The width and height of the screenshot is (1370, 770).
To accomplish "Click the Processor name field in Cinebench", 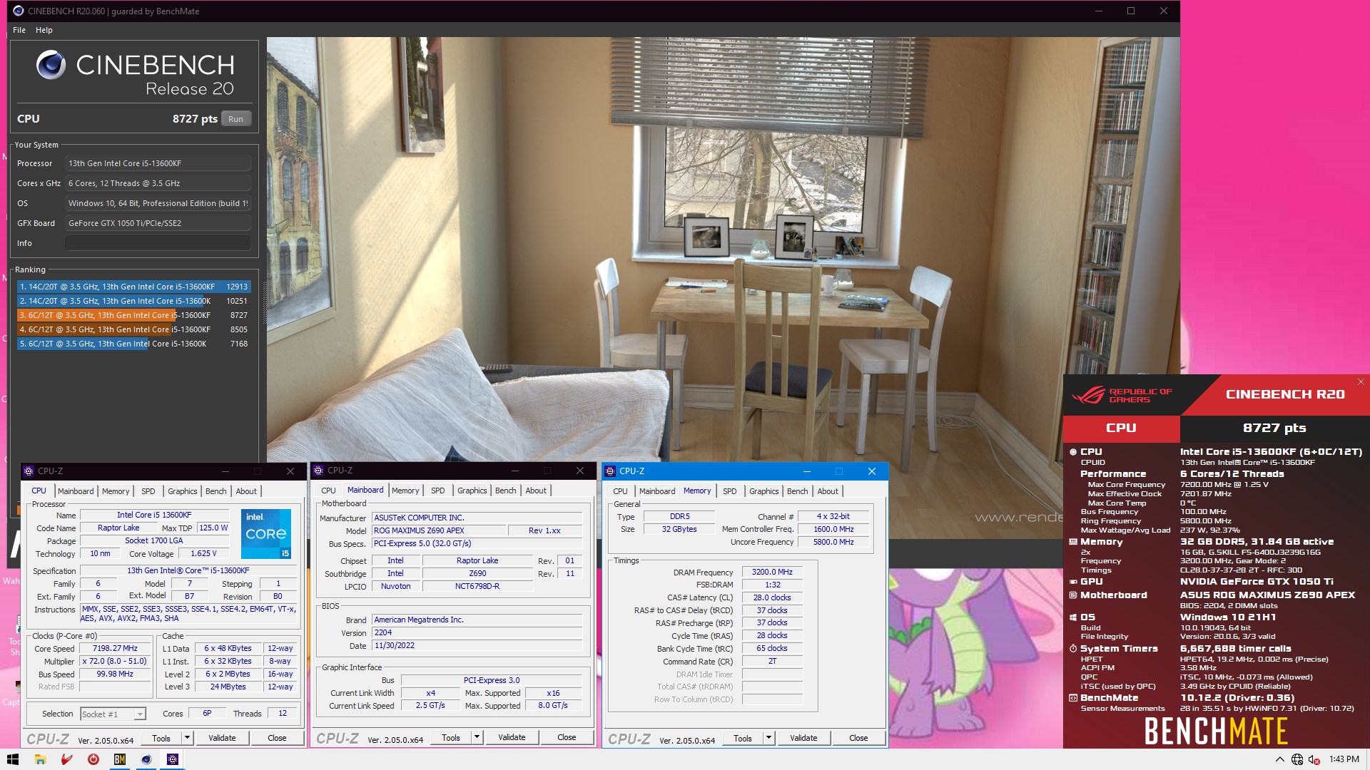I will click(x=158, y=163).
